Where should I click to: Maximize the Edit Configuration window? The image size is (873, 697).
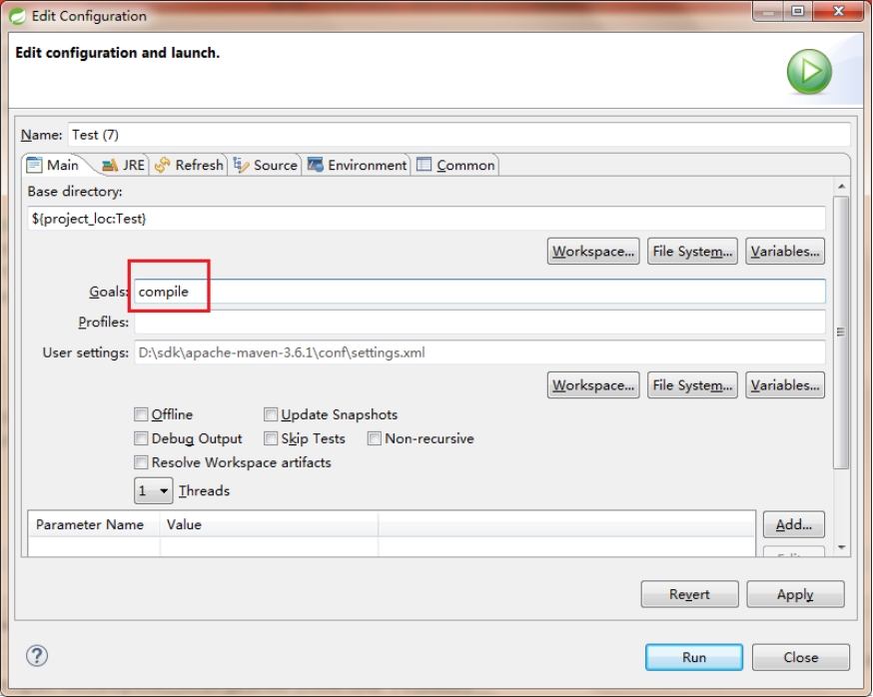click(x=797, y=11)
